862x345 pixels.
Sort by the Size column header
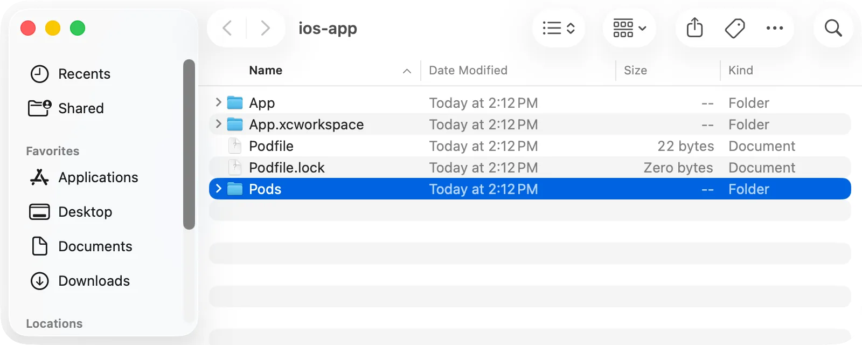coord(635,71)
